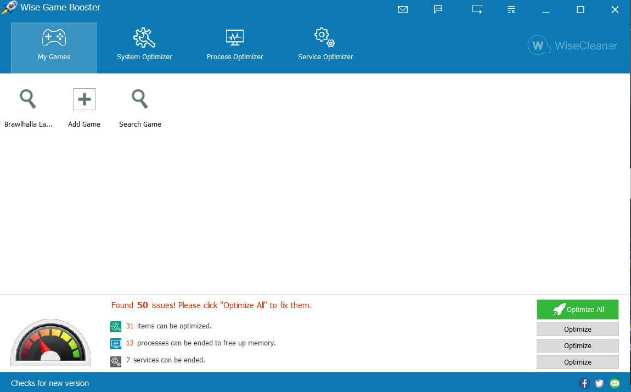Click "processes can be ended to free up memory." text

tap(206, 343)
